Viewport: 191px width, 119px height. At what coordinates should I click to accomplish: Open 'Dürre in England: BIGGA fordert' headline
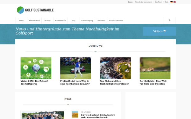click(98, 116)
